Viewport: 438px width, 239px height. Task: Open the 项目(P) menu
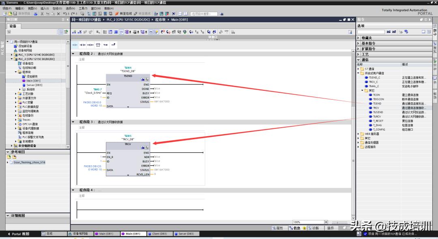point(7,9)
